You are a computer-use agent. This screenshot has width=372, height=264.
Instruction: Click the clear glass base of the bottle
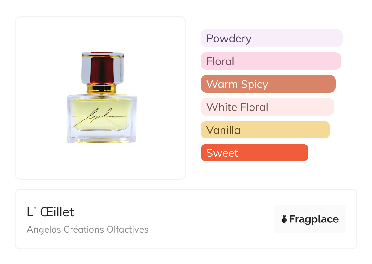click(101, 138)
